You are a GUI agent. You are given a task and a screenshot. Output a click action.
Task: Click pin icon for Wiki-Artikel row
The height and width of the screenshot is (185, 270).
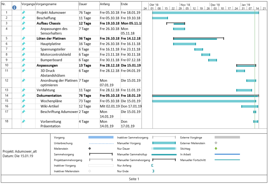[x=23, y=106]
